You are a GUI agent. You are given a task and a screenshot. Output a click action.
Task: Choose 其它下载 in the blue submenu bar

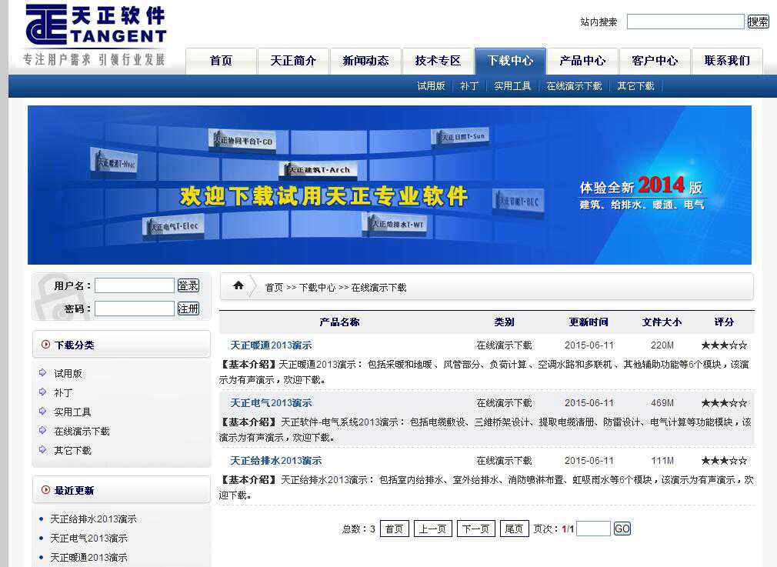635,86
